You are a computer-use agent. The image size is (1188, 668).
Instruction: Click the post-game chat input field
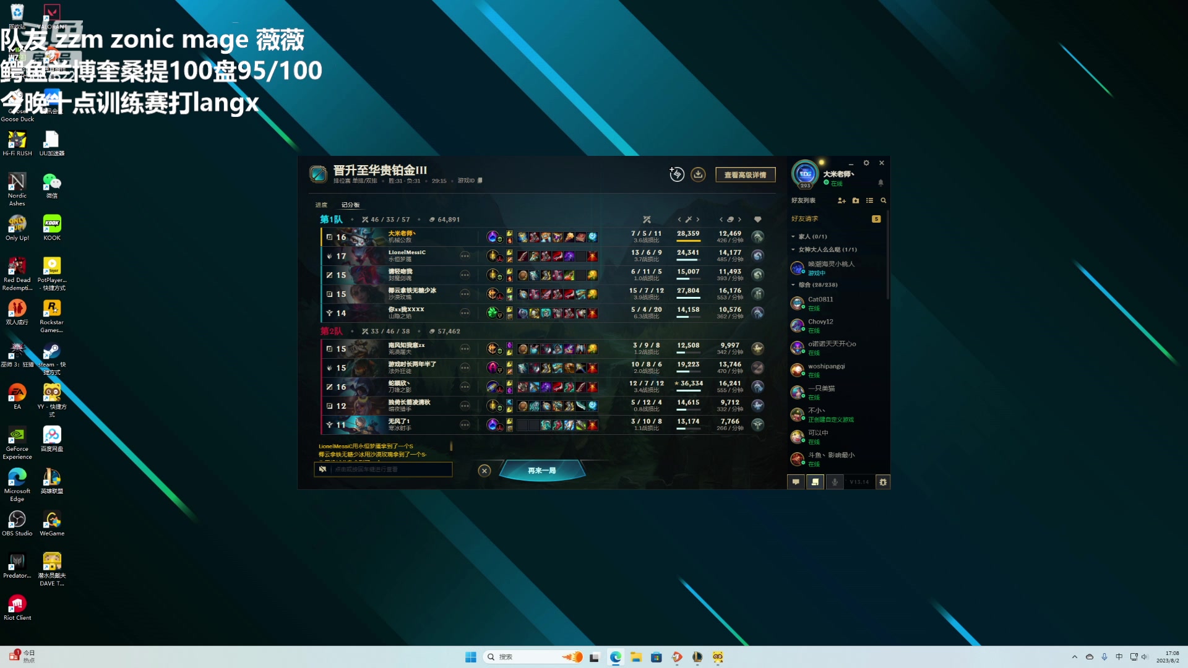[383, 469]
